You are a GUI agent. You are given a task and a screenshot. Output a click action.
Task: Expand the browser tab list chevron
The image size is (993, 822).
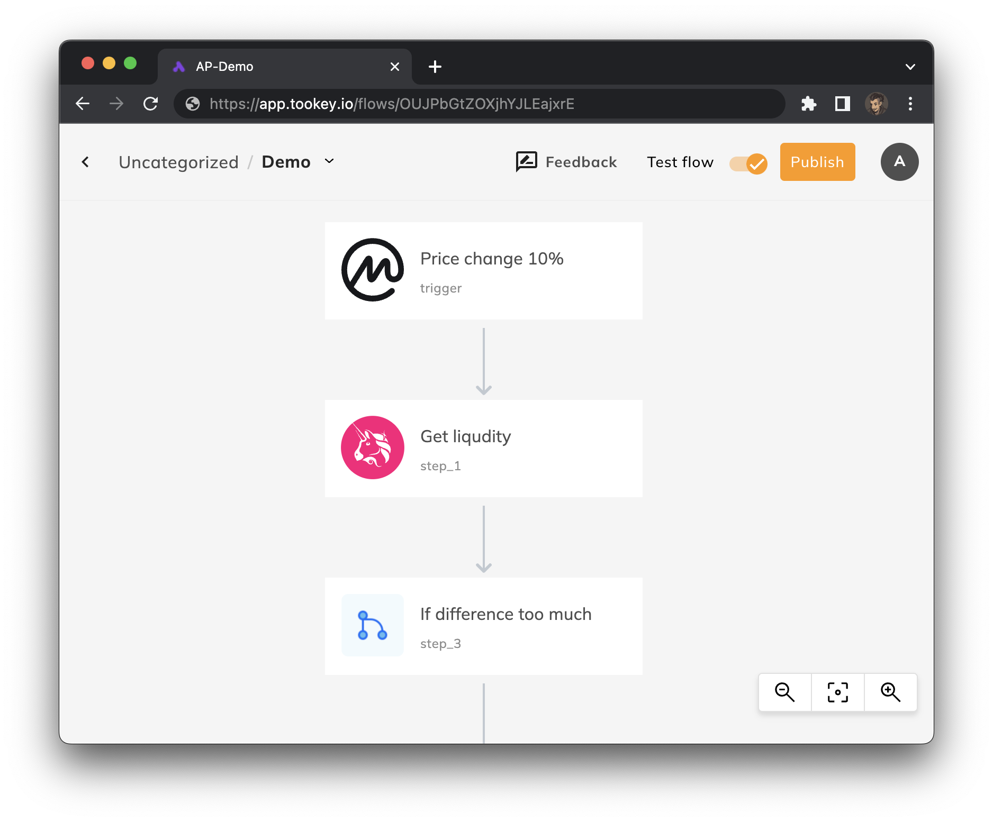tap(911, 66)
